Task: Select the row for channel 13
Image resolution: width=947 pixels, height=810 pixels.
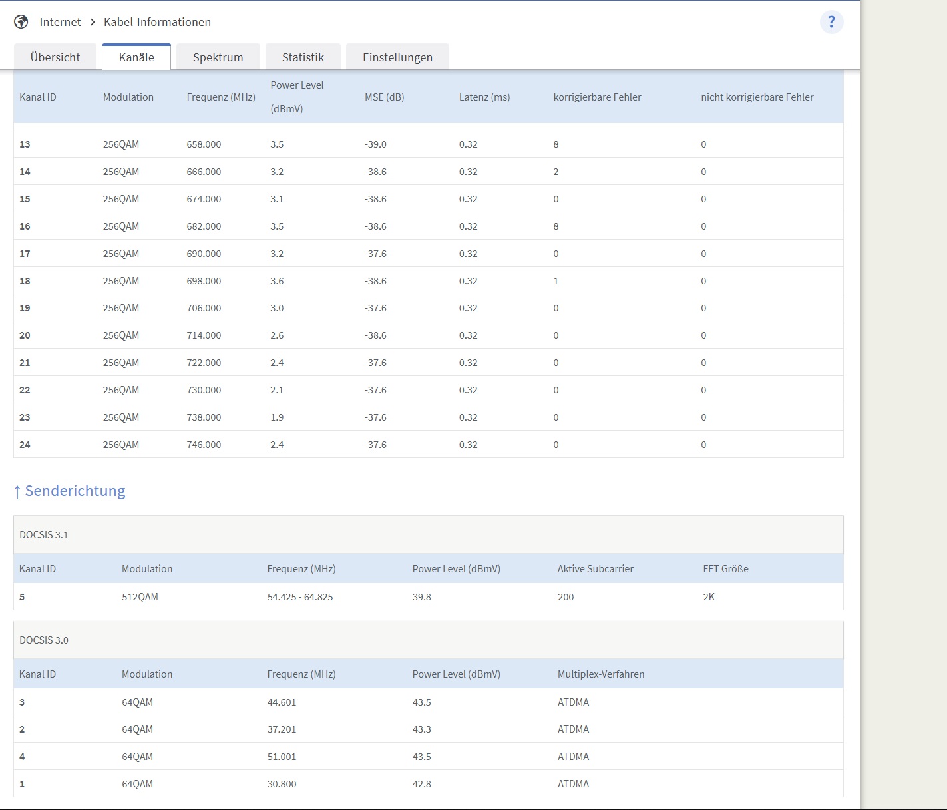Action: [428, 144]
